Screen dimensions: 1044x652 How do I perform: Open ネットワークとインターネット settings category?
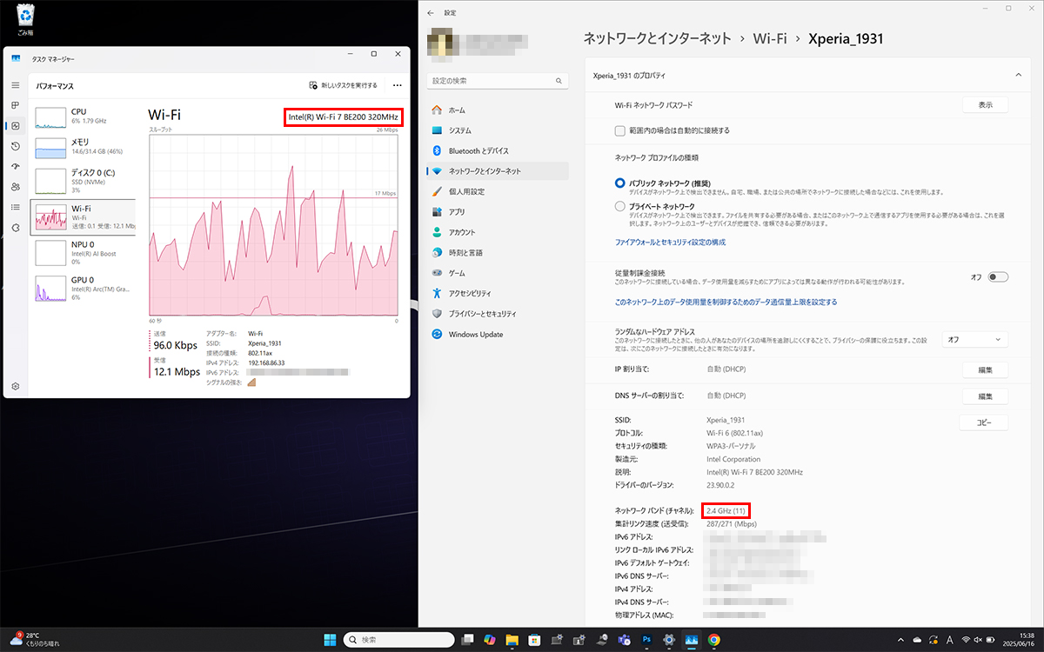(498, 171)
